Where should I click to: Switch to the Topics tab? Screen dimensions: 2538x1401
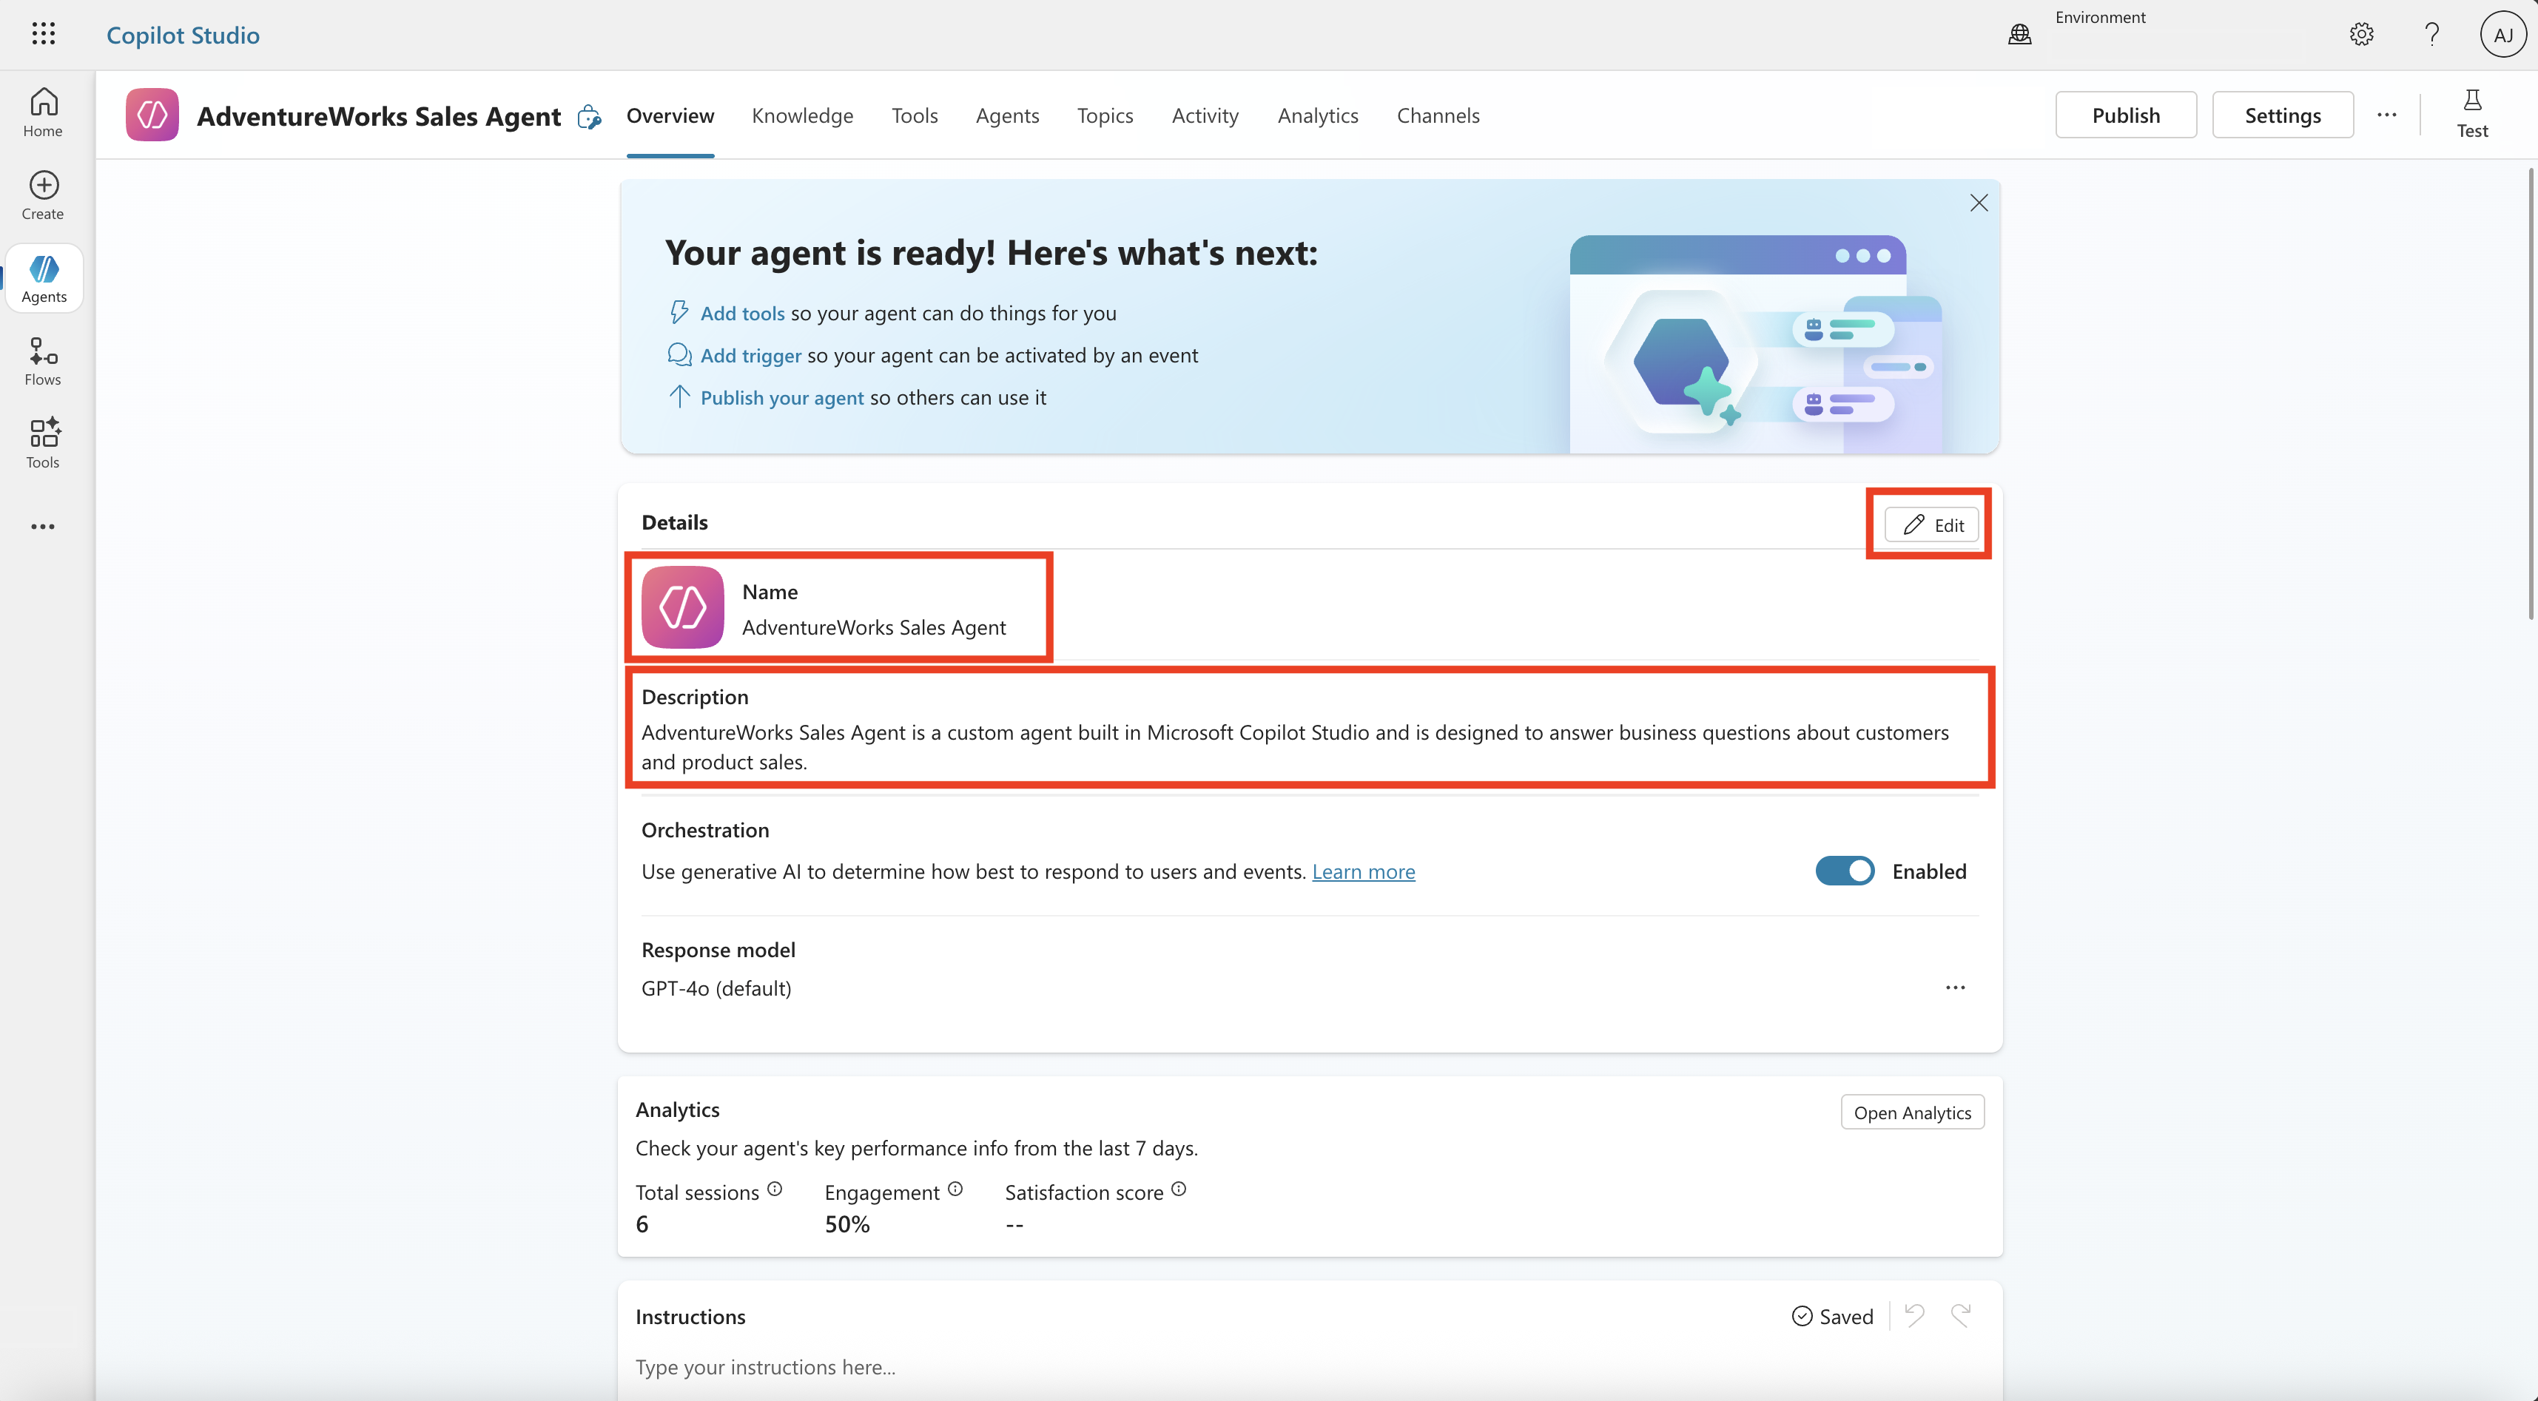click(1105, 115)
